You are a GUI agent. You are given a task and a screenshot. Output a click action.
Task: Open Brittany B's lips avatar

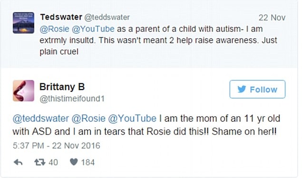(x=23, y=90)
